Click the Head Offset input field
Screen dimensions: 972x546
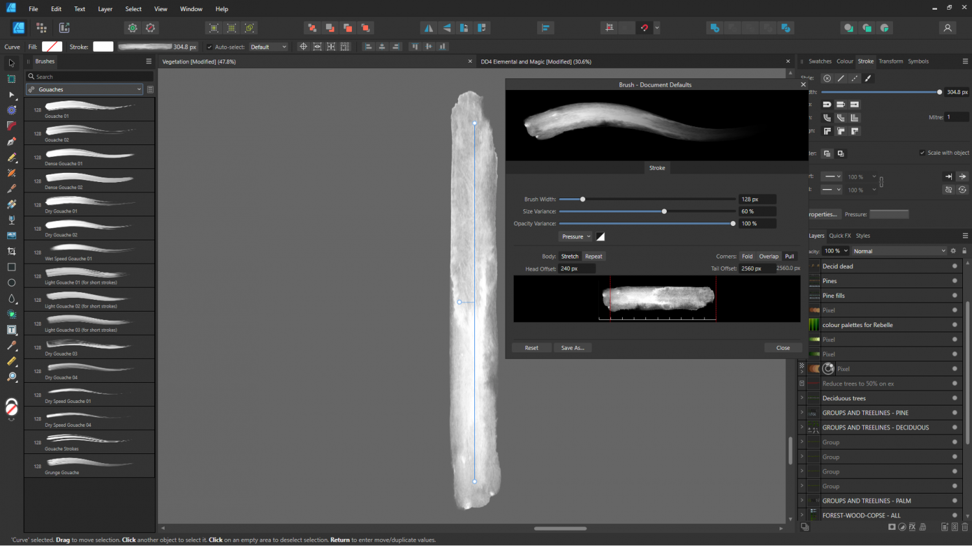click(577, 268)
